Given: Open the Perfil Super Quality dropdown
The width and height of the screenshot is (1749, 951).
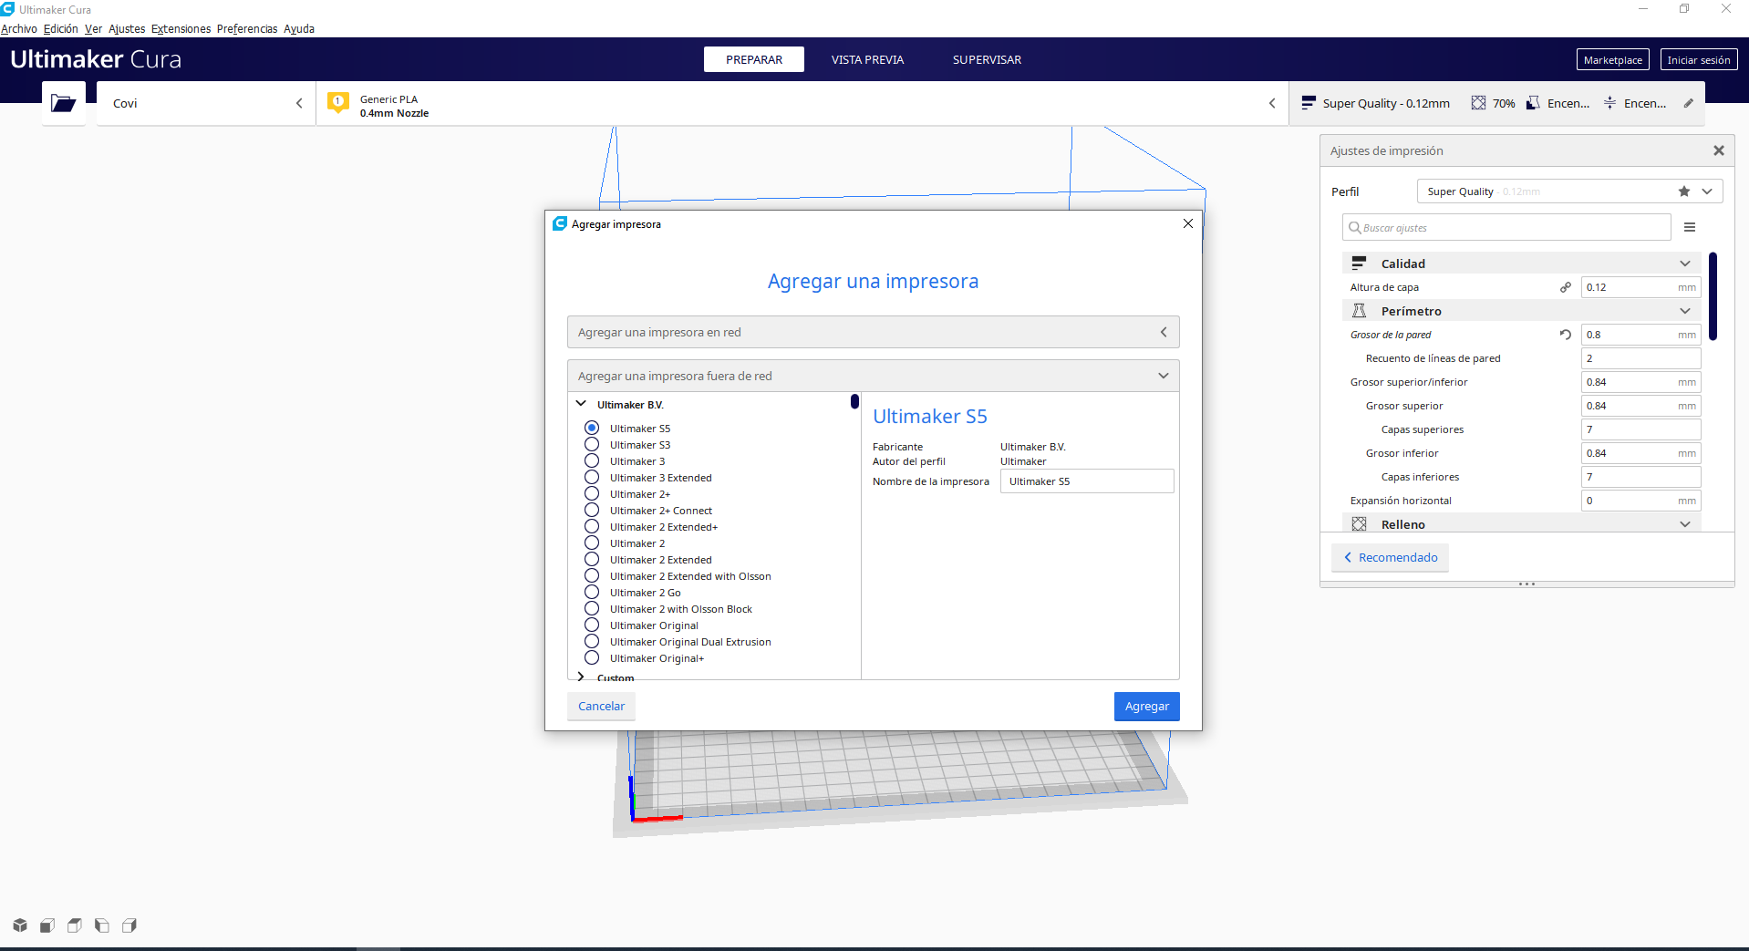Looking at the screenshot, I should (1569, 191).
